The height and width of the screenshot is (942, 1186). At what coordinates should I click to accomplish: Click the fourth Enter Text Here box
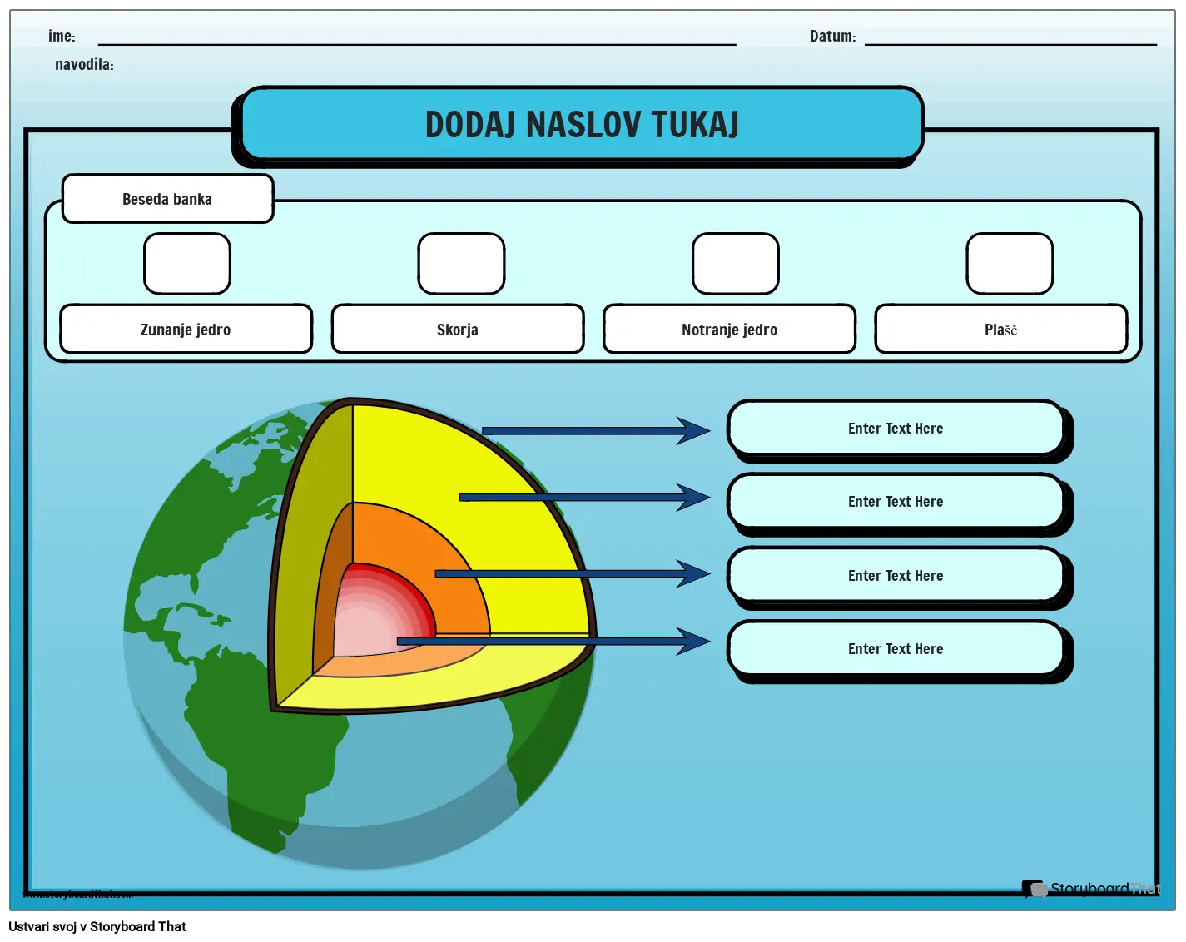(x=896, y=649)
